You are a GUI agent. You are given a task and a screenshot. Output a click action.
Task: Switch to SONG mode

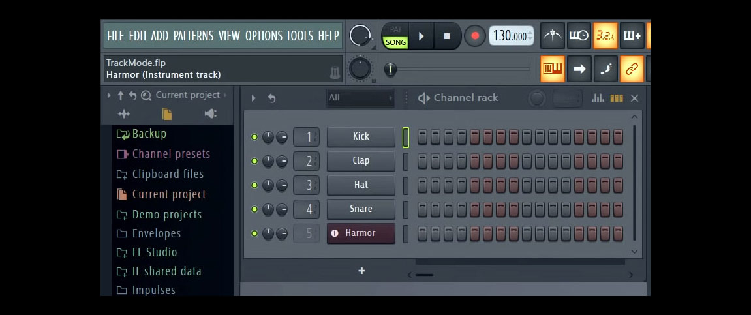[395, 42]
